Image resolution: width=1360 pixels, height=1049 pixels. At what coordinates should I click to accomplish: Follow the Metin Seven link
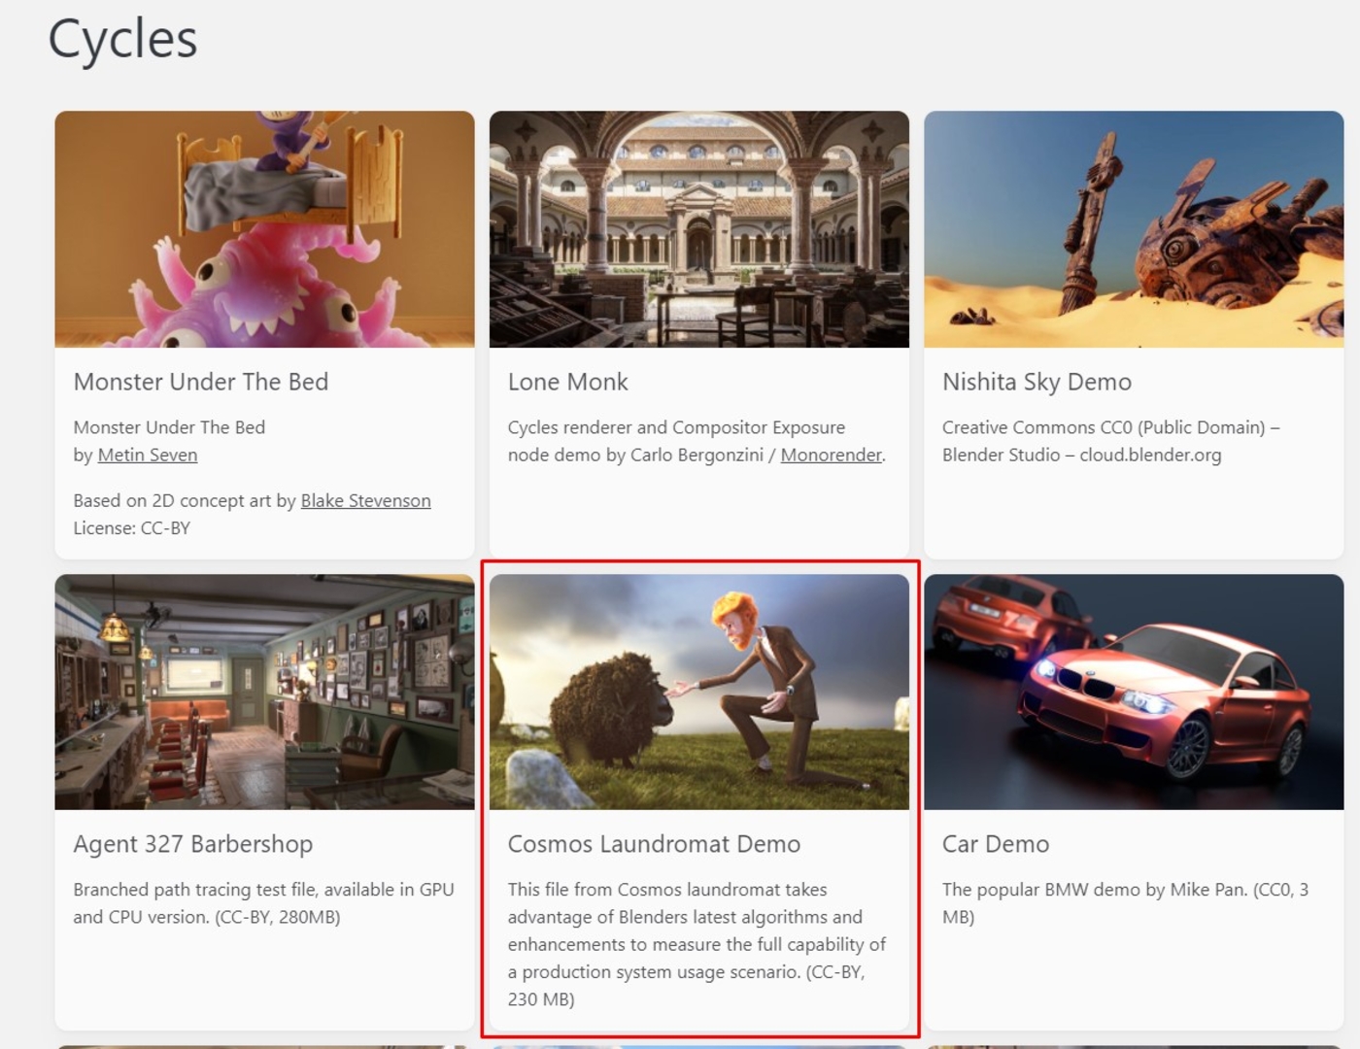pyautogui.click(x=148, y=455)
